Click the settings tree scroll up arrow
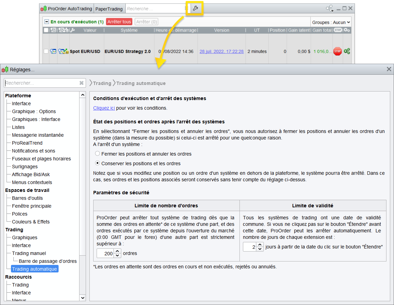The height and width of the screenshot is (305, 394). coord(83,95)
